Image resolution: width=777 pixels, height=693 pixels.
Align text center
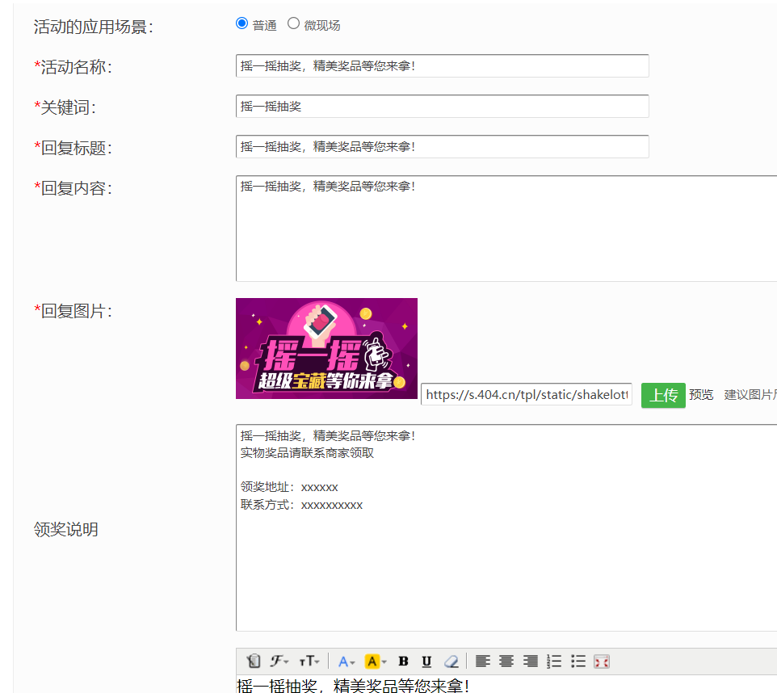506,661
